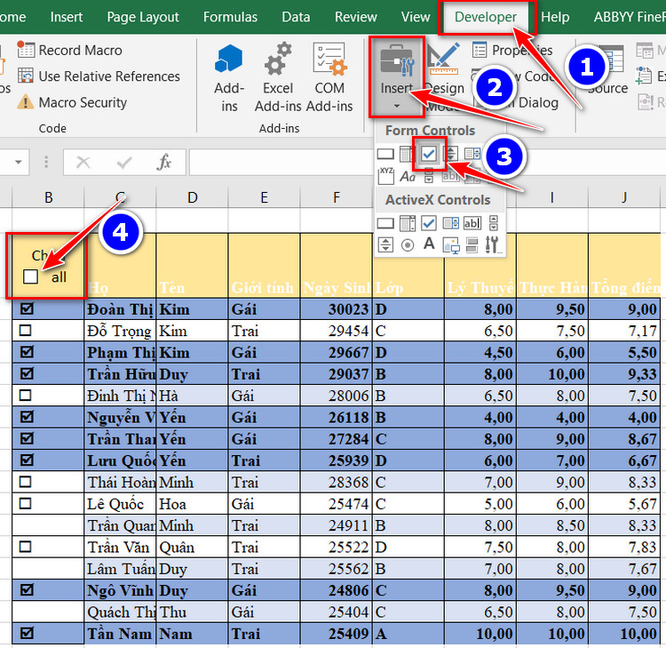Viewport: 666px width, 648px height.
Task: Select the ActiveX More Controls wrench icon
Action: 493,244
